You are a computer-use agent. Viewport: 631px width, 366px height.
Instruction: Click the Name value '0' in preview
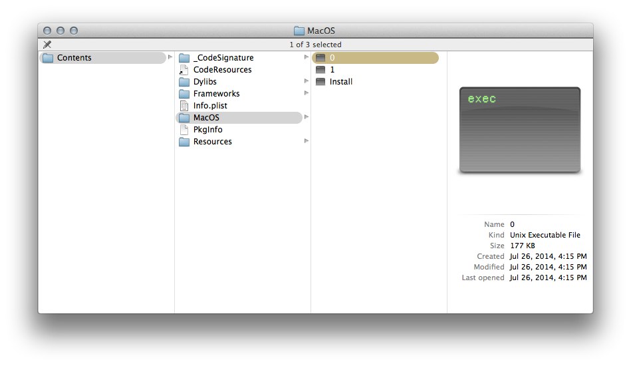click(512, 224)
